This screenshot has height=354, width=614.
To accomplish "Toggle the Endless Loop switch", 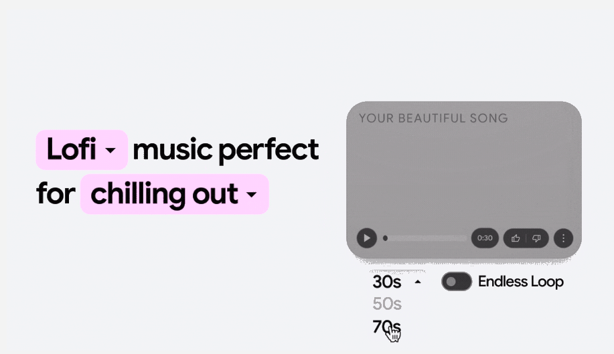I will [457, 282].
